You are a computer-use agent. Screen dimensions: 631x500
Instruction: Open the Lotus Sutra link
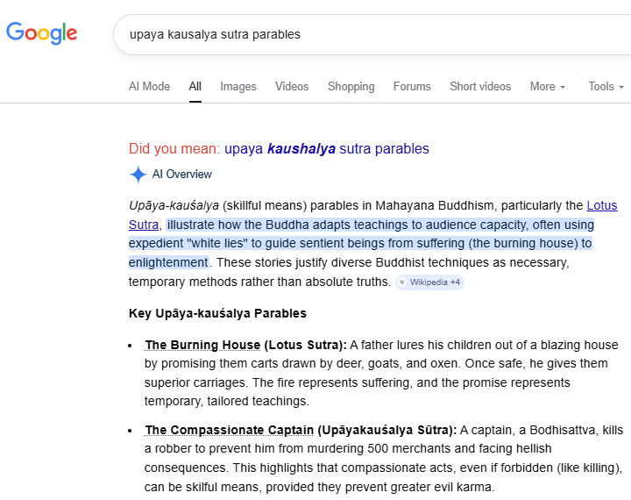[602, 205]
